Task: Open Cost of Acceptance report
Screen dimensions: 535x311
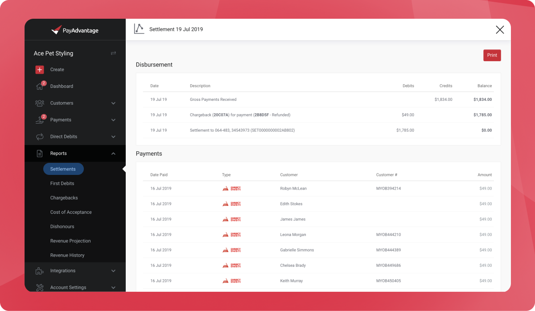Action: pos(71,212)
